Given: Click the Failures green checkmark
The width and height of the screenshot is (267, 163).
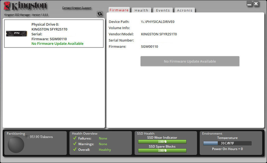Looking at the screenshot, I should [x=75, y=138].
